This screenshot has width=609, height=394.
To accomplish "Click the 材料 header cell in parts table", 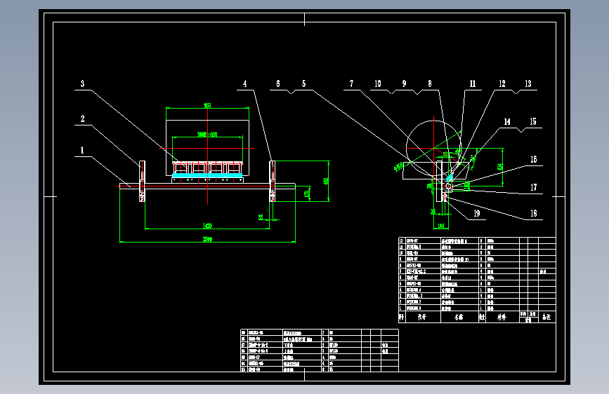I will click(502, 317).
